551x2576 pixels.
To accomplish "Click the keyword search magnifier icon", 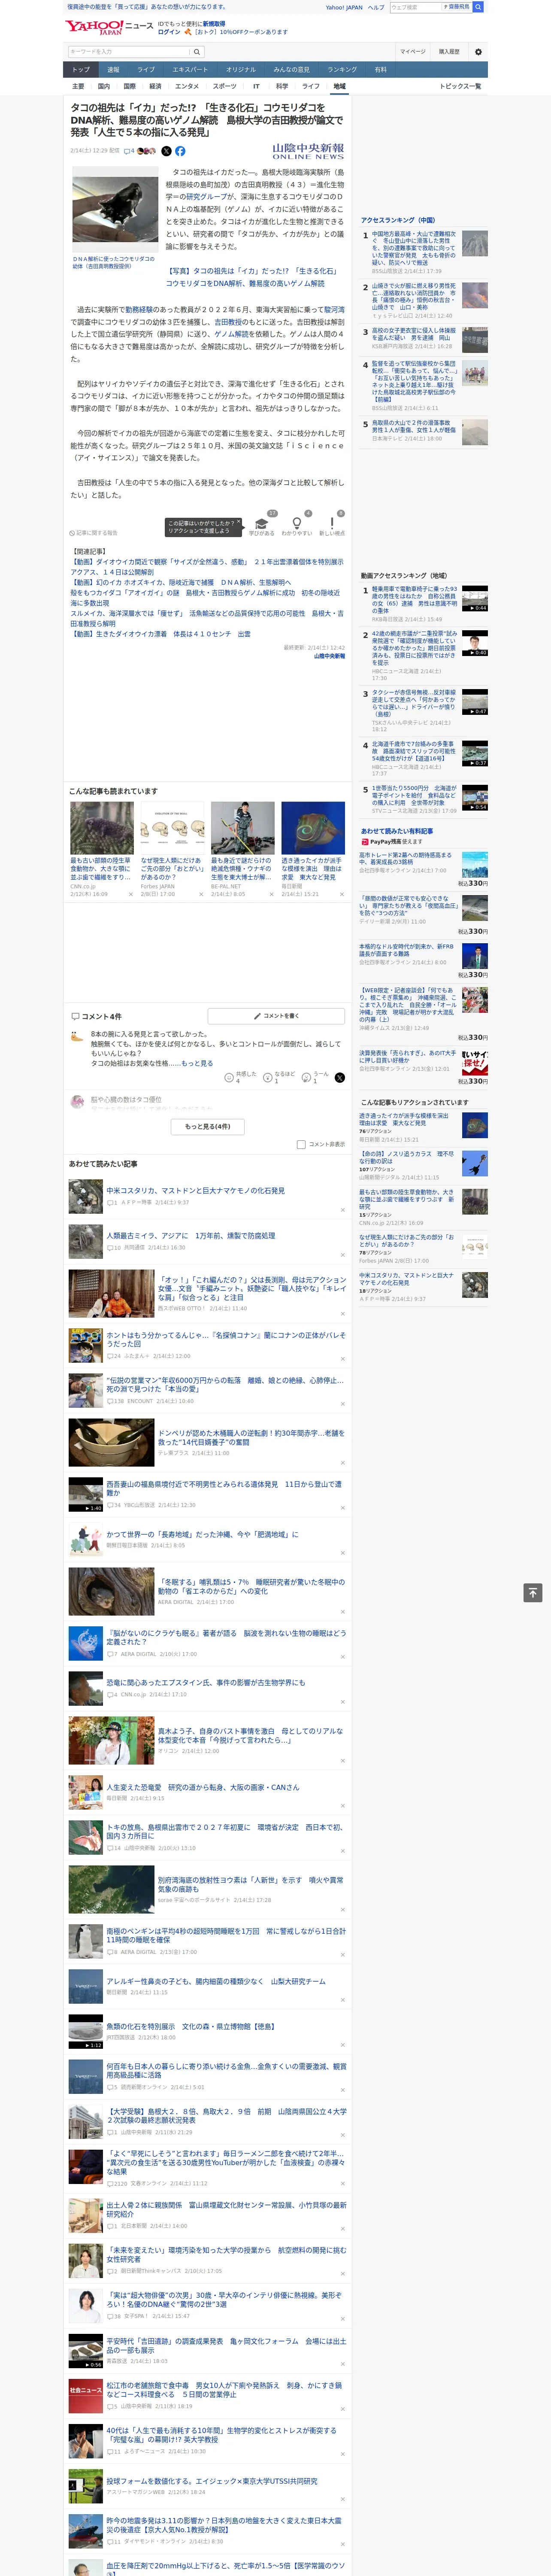I will (197, 52).
